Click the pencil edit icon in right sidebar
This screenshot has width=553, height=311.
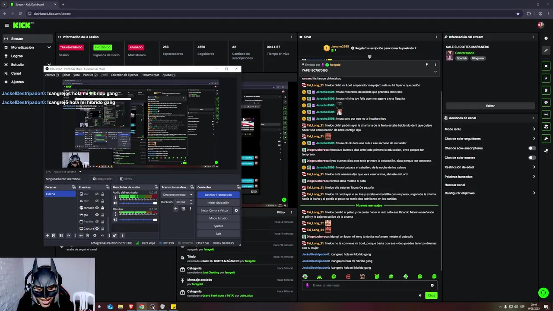pyautogui.click(x=546, y=50)
